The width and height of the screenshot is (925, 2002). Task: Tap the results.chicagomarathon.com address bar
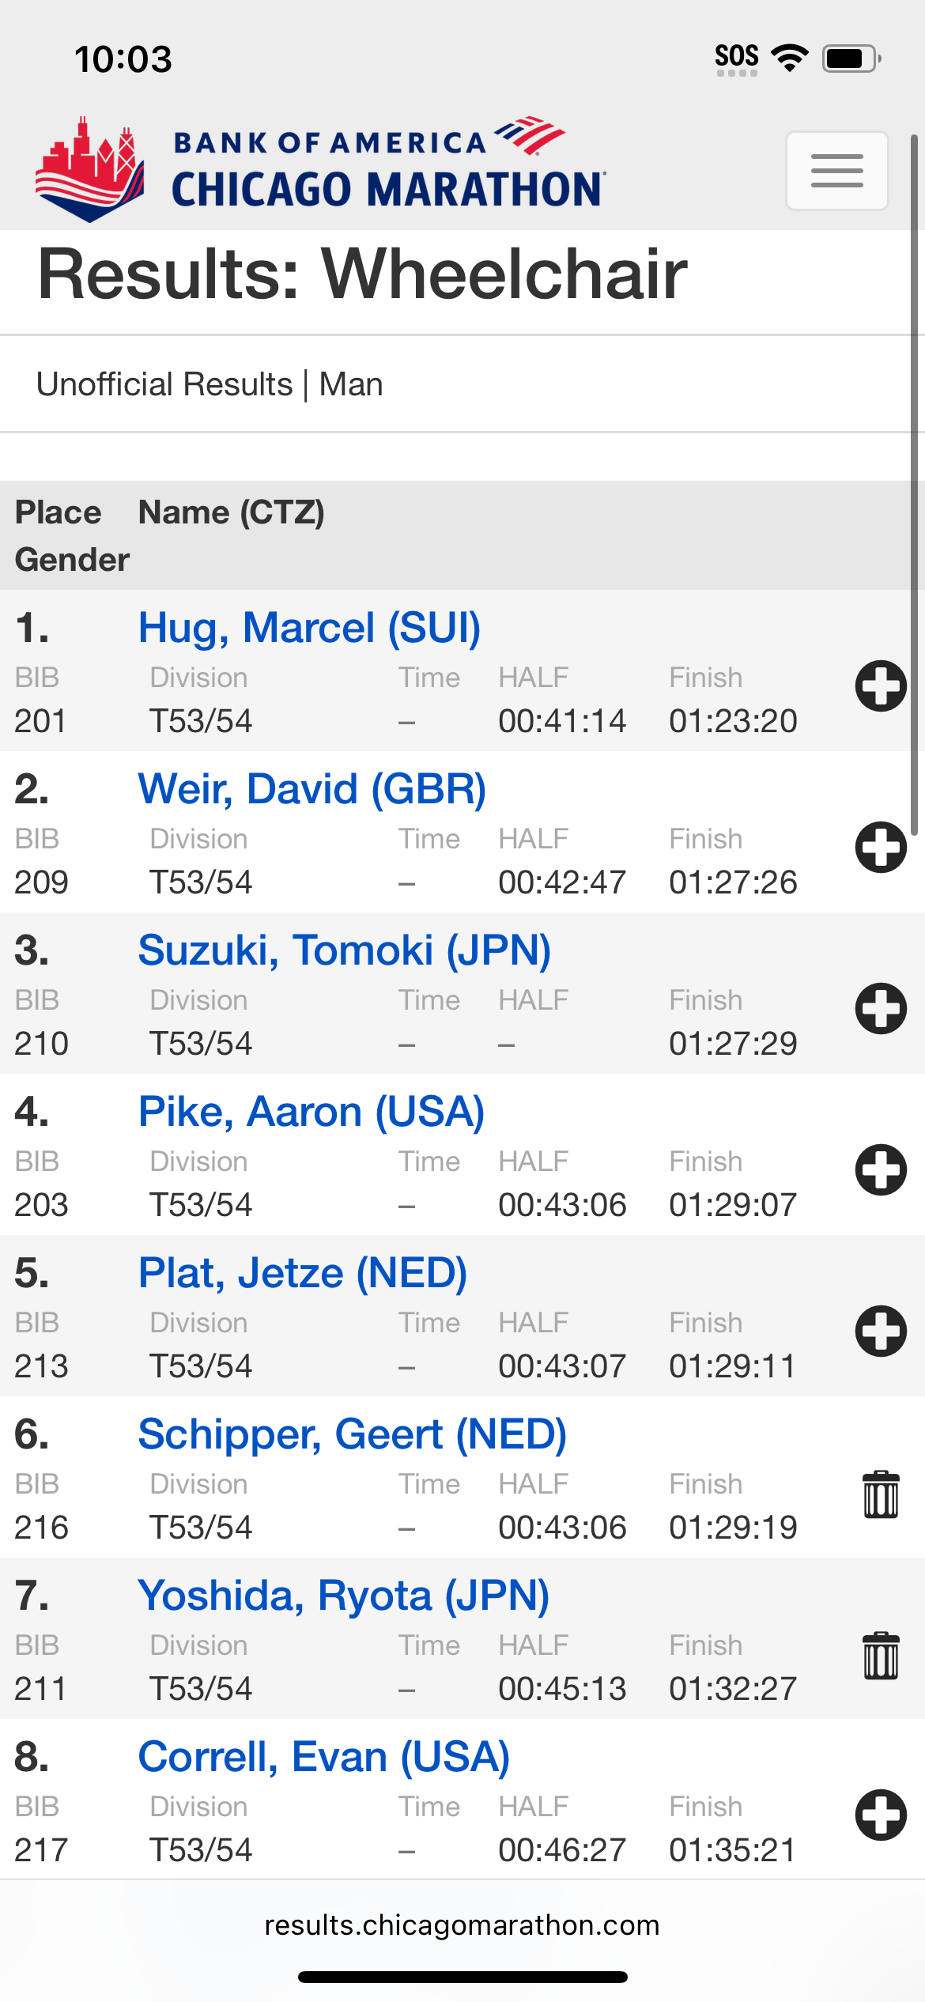462,1925
